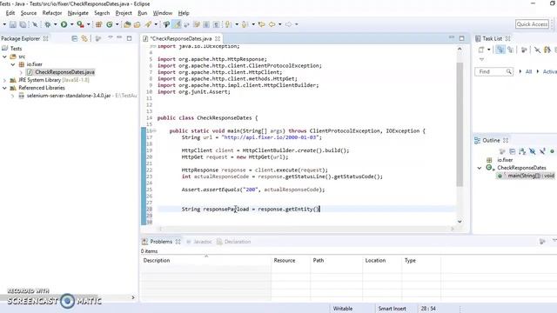Screen dimensions: 557x313
Task: Click Collapse All icon in Outline toolbar
Action: (512, 151)
